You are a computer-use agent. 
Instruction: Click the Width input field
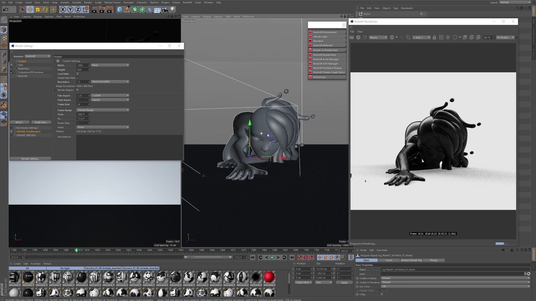[83, 65]
